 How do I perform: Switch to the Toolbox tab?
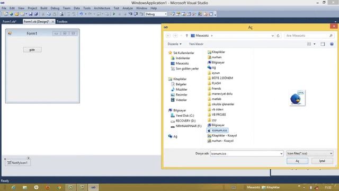(x=62, y=21)
